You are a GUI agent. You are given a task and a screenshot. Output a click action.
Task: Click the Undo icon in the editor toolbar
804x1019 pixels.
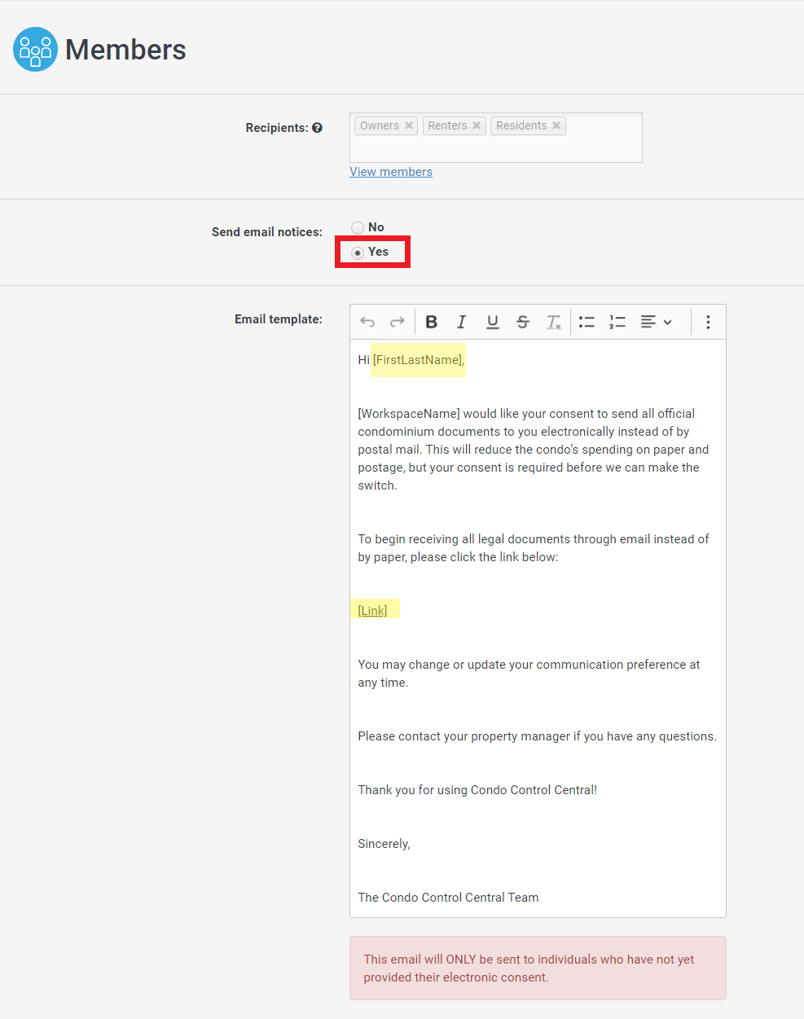coord(367,321)
